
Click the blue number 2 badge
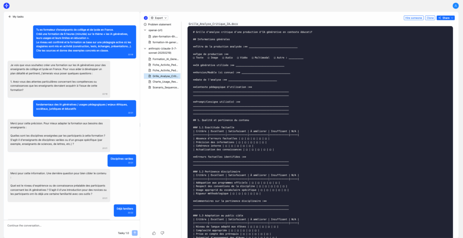[146, 18]
